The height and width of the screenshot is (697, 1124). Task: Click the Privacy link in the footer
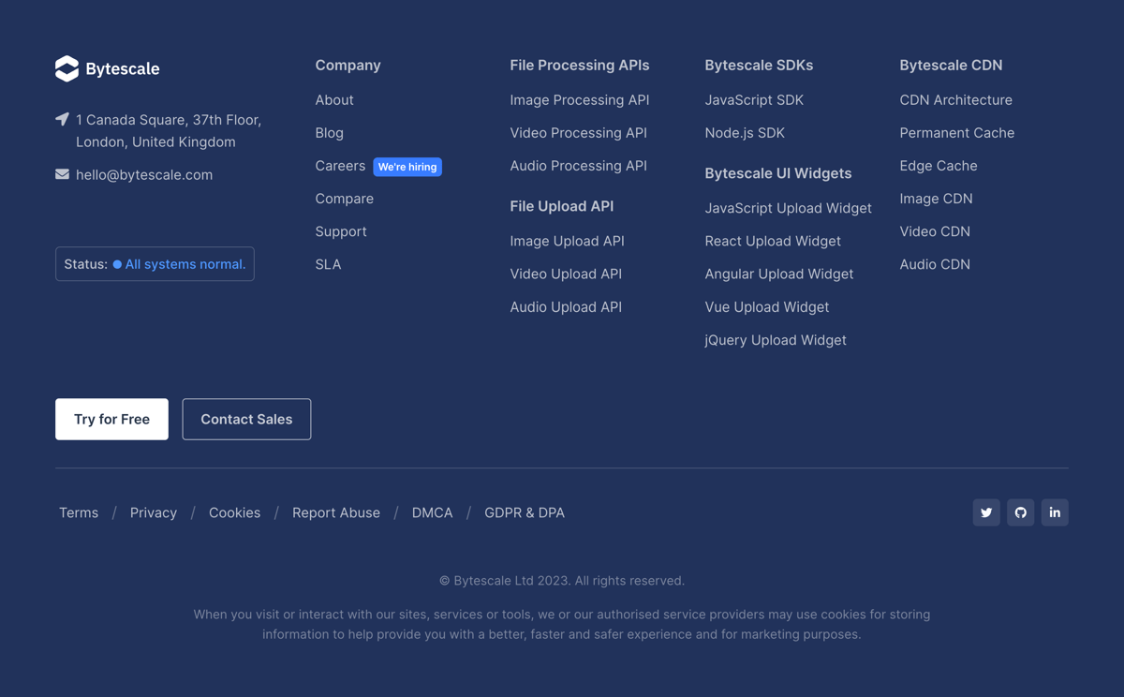153,512
